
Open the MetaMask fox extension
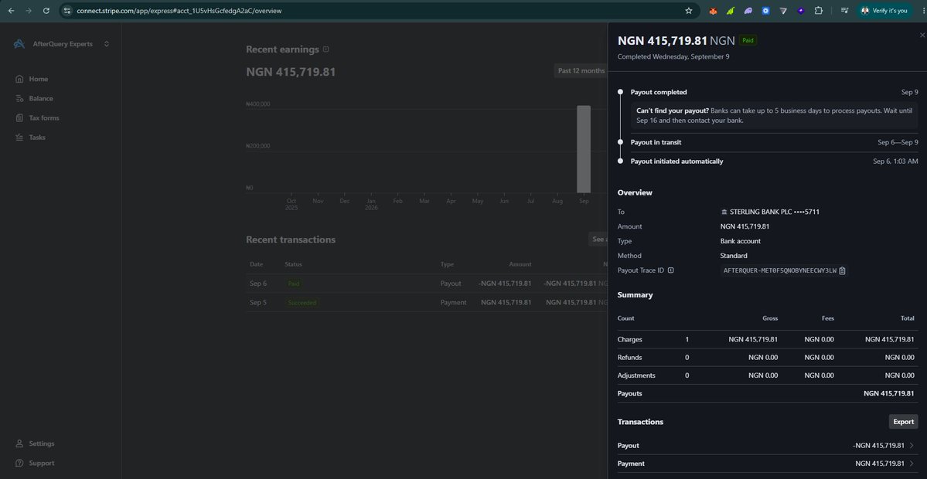(714, 11)
